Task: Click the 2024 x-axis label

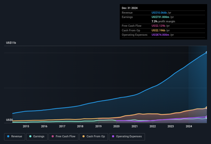Action: pos(189,126)
